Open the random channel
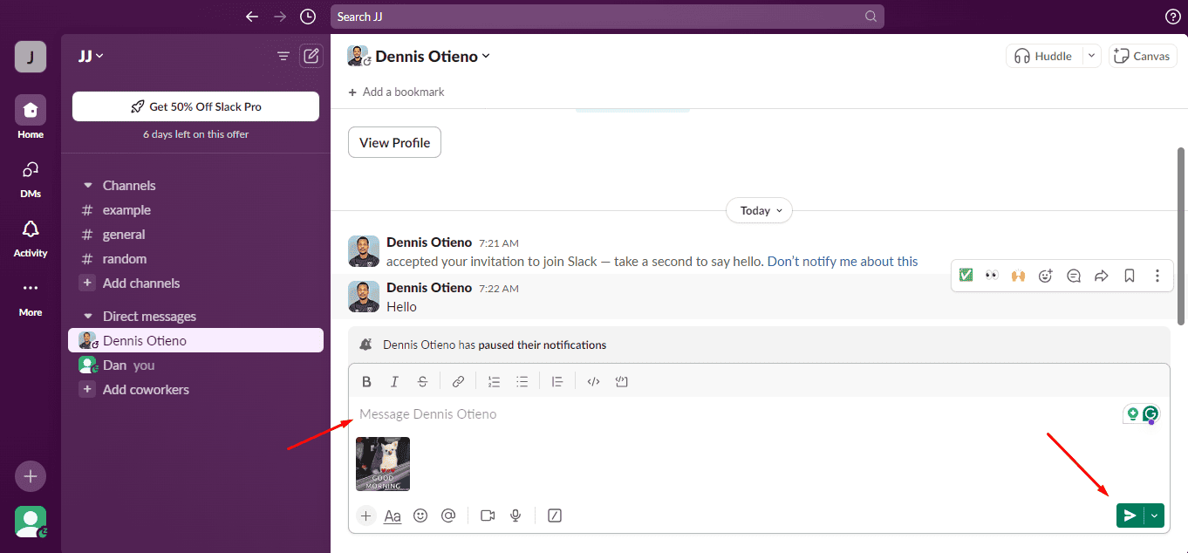The height and width of the screenshot is (553, 1188). point(125,259)
